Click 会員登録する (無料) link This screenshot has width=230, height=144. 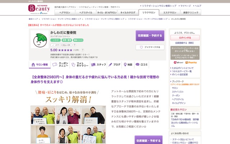[184, 43]
